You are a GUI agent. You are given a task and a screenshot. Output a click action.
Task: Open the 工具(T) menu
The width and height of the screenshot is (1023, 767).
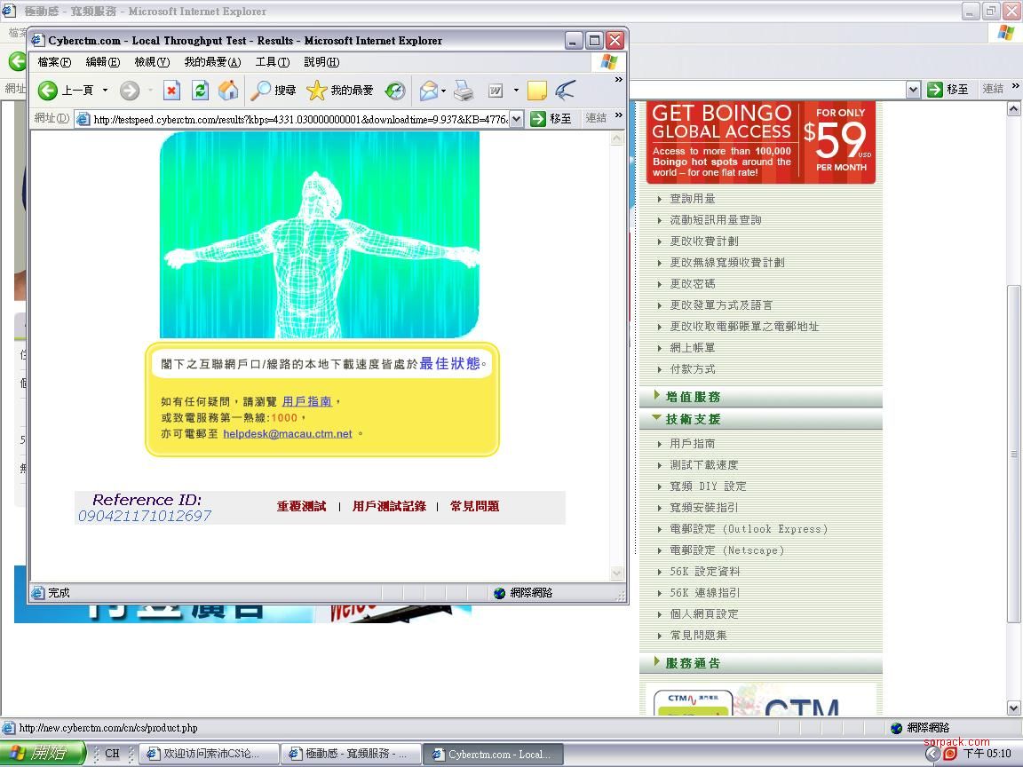(x=272, y=62)
